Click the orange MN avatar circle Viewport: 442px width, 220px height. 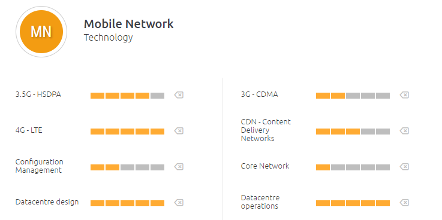41,32
